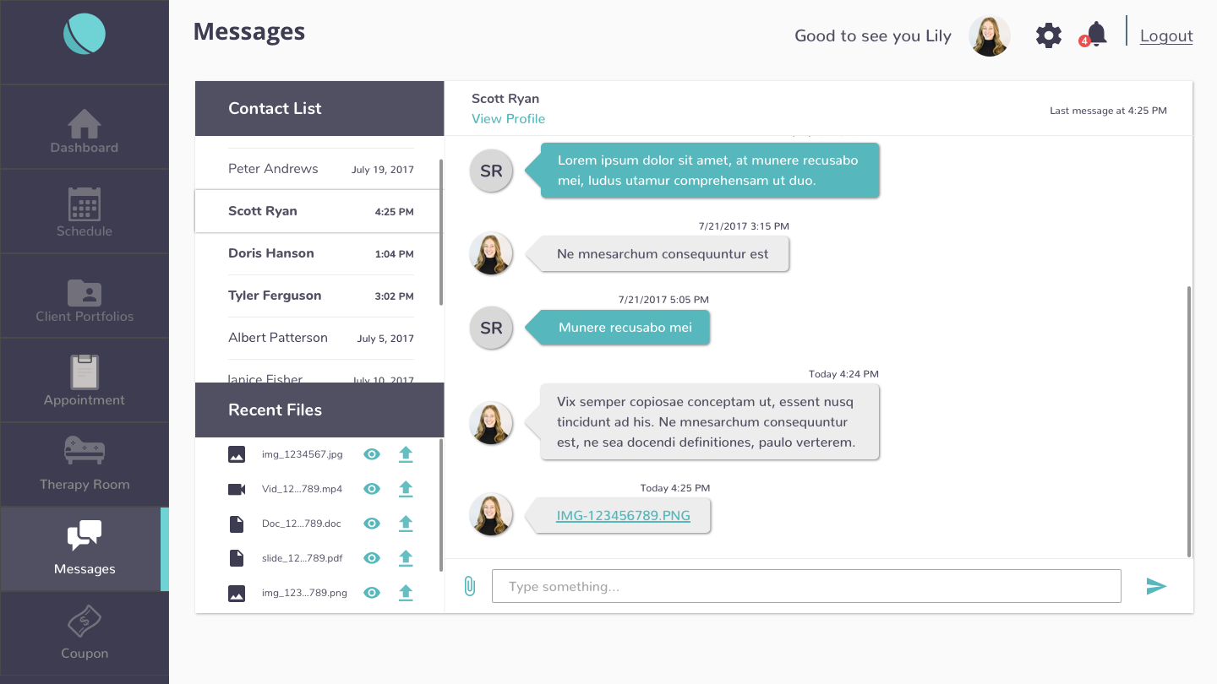1217x684 pixels.
Task: Select the Coupon sidebar icon
Action: click(x=85, y=622)
